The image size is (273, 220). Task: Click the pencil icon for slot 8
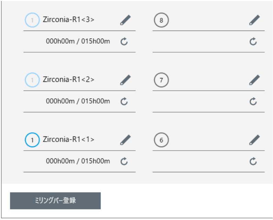coord(254,20)
